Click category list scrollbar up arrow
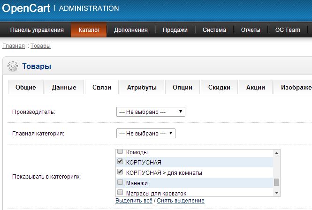 277,153
